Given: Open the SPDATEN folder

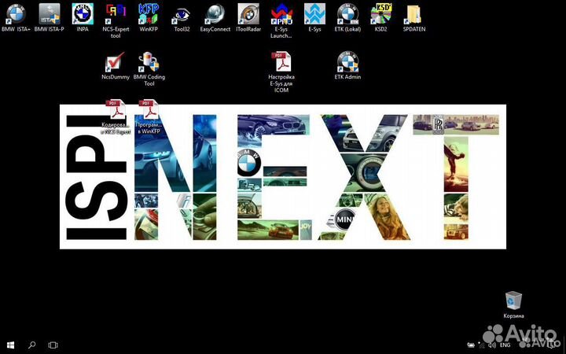Looking at the screenshot, I should (413, 14).
